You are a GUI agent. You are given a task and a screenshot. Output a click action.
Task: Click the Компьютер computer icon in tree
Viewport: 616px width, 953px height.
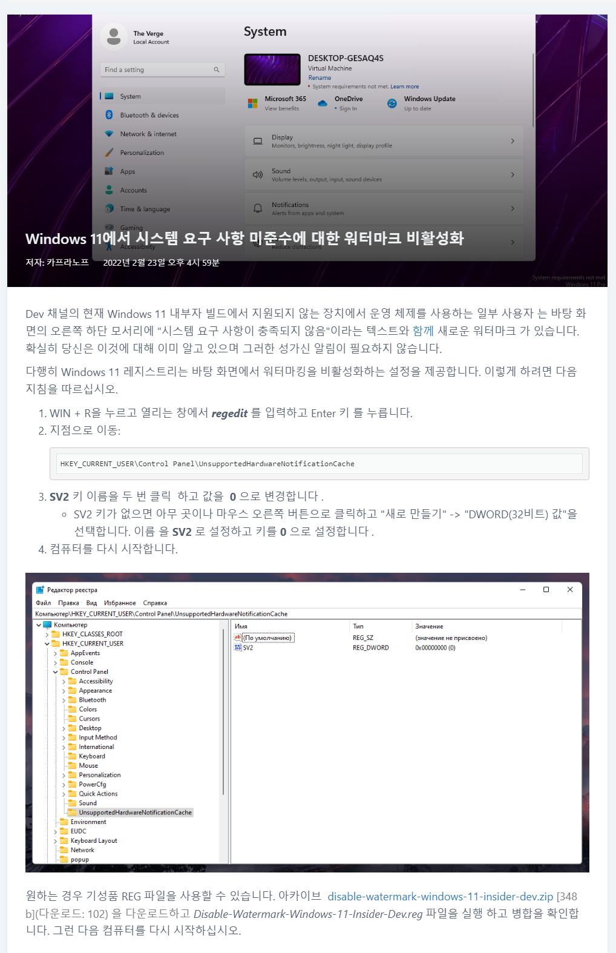[x=47, y=625]
